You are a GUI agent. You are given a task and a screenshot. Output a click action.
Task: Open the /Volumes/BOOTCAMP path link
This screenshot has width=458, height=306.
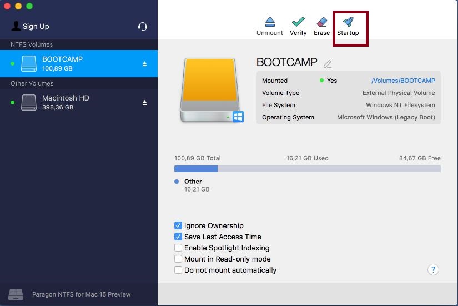403,81
